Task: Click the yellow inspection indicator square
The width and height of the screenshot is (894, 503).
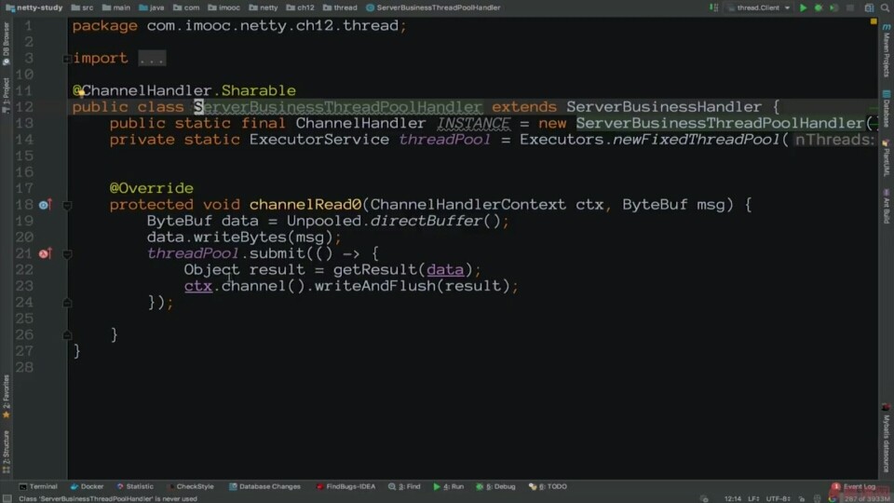Action: [x=873, y=21]
